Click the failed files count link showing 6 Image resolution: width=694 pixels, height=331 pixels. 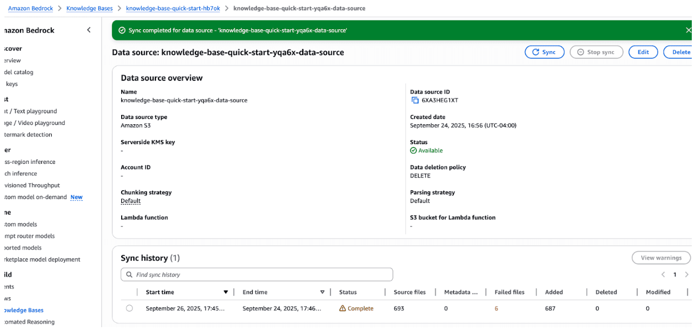pos(496,308)
